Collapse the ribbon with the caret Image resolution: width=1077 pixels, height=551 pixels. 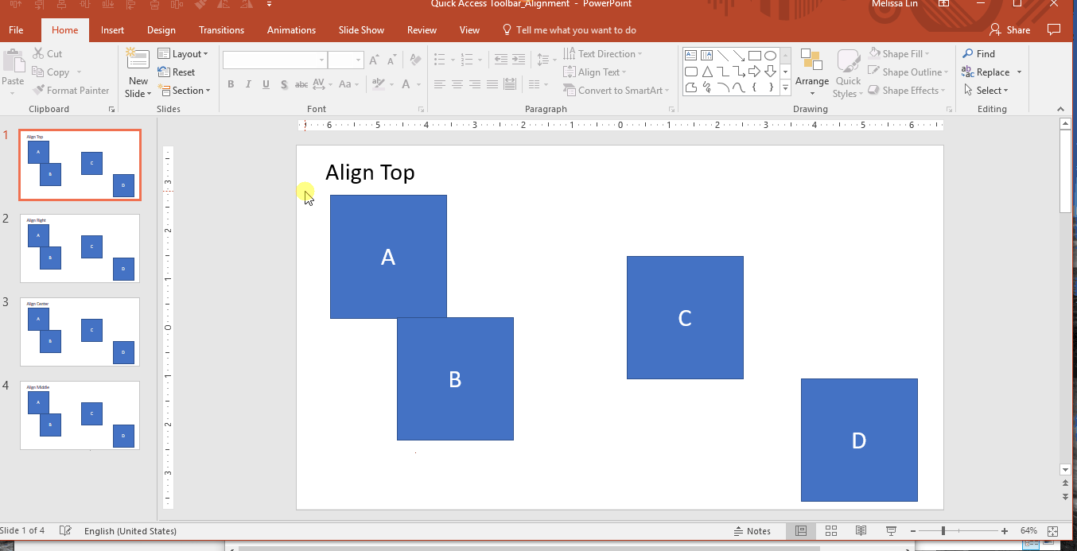pos(1060,109)
